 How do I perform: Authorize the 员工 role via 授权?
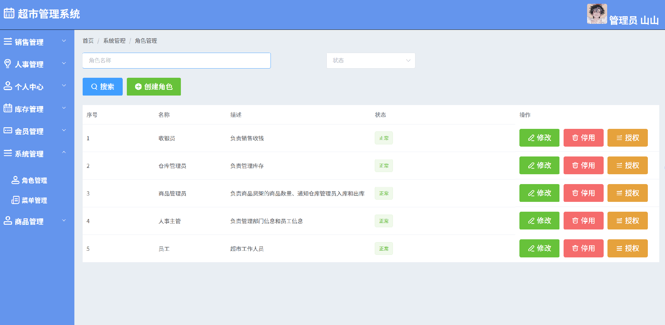click(x=627, y=248)
